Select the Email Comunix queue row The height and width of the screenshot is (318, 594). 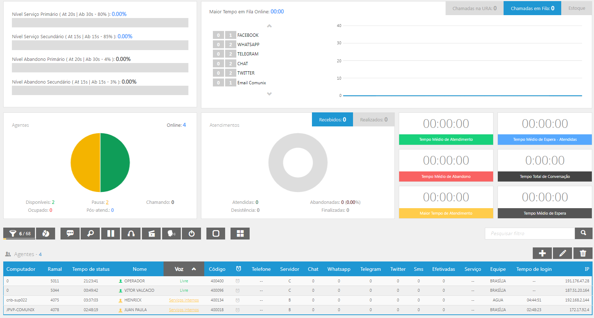[x=240, y=83]
